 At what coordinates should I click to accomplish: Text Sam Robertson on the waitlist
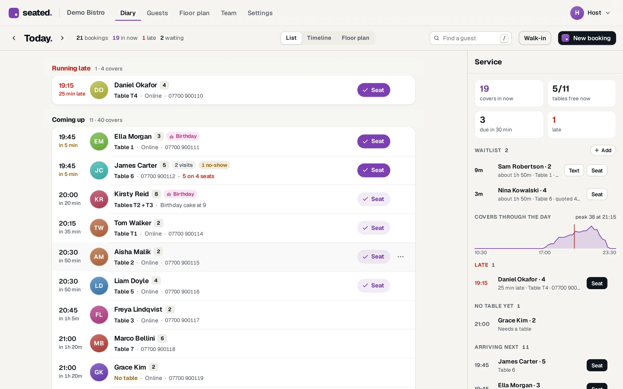(x=574, y=170)
